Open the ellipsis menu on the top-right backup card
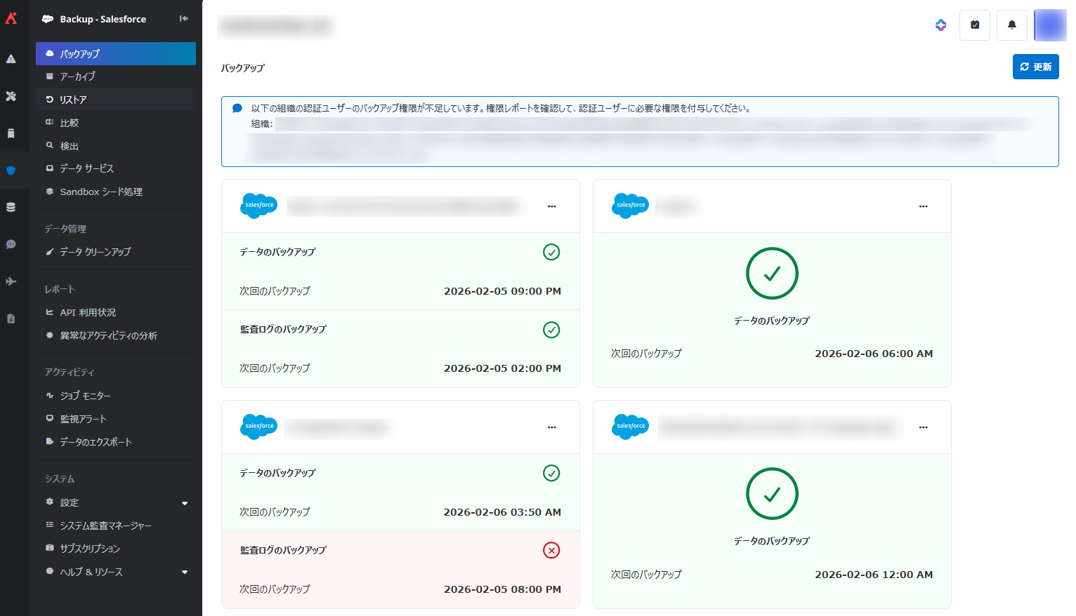Viewport: 1076px width, 616px height. tap(923, 206)
